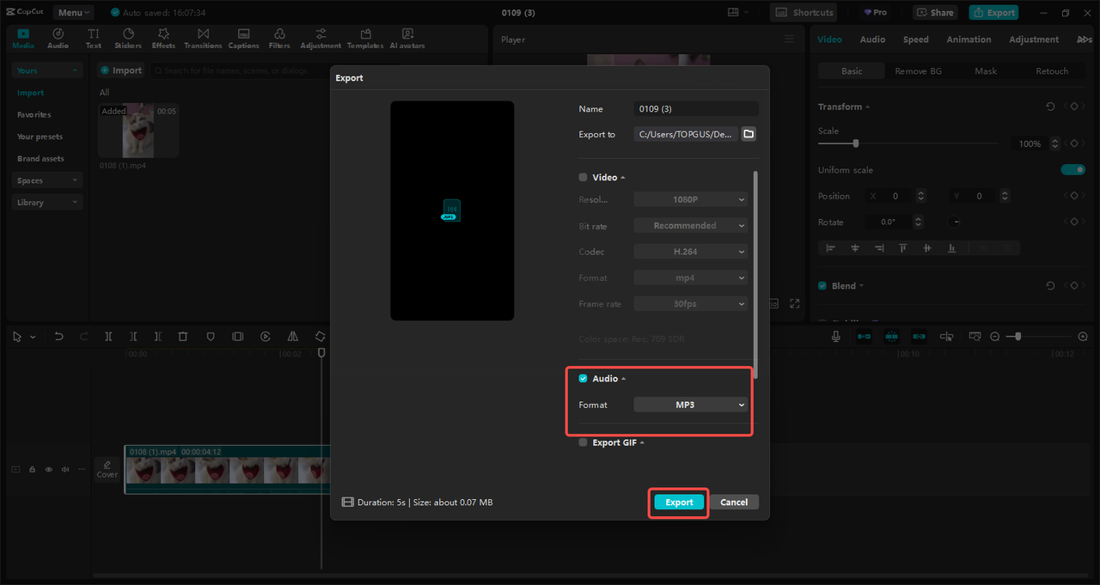Open the Effects panel
This screenshot has width=1100, height=585.
point(163,38)
